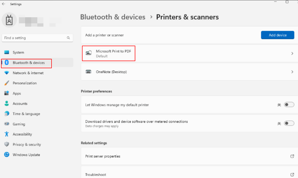
Task: Select Bluetooth & devices in sidebar
Action: (x=37, y=63)
